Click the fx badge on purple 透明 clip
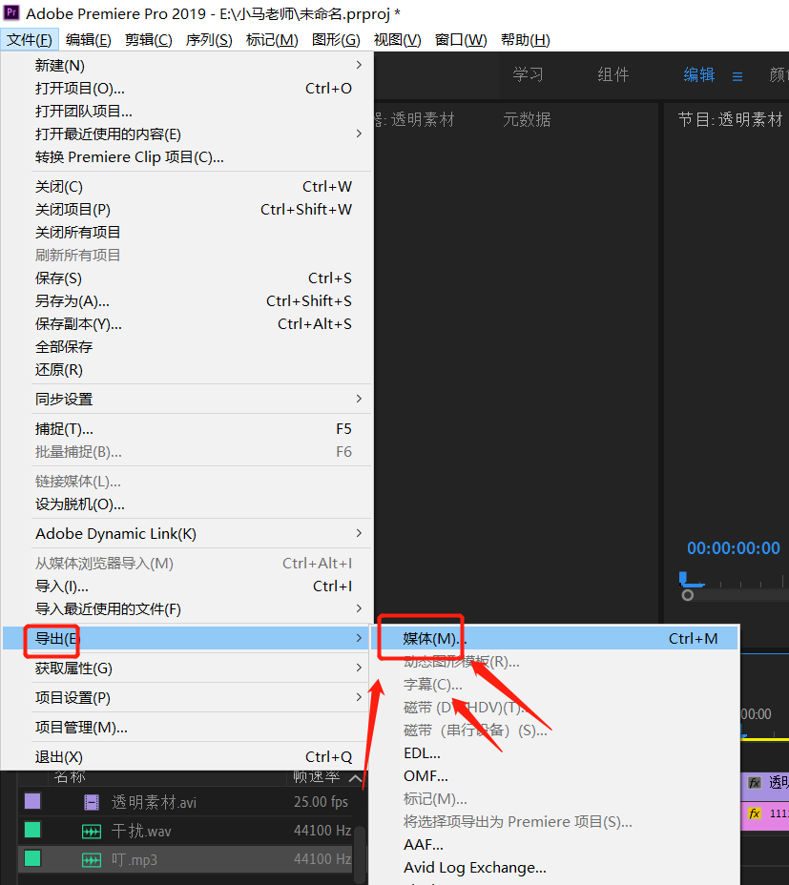Screen dimensions: 789x885 point(755,782)
